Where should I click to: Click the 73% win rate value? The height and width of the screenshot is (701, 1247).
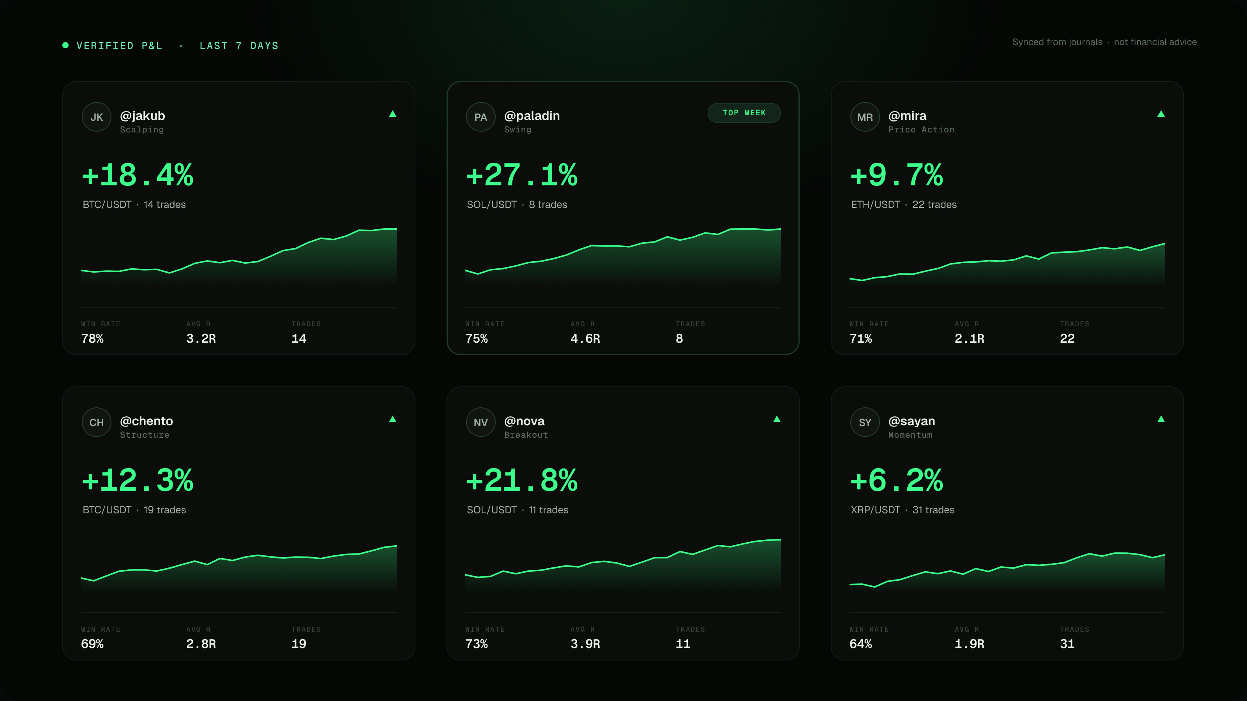476,644
